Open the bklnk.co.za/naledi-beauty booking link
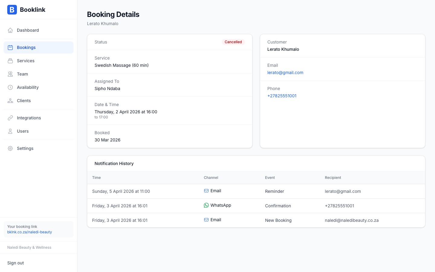The width and height of the screenshot is (435, 272). pos(29,232)
